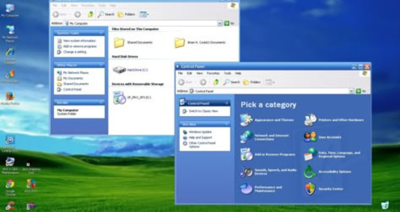Open Help menu in Control Panel window

click(238, 73)
